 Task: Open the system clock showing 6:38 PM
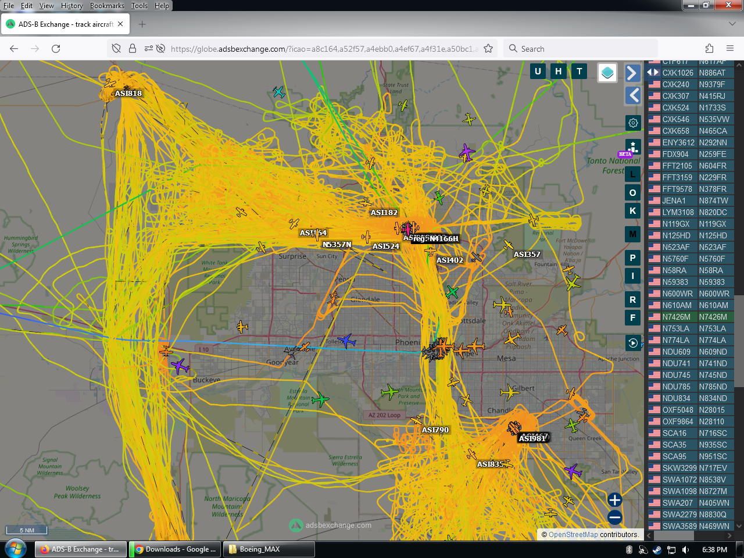(714, 550)
